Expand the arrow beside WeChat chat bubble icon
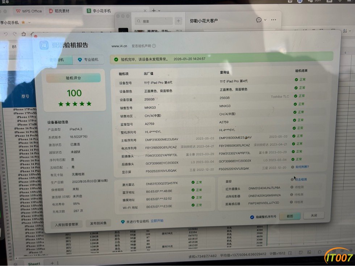 point(265,20)
